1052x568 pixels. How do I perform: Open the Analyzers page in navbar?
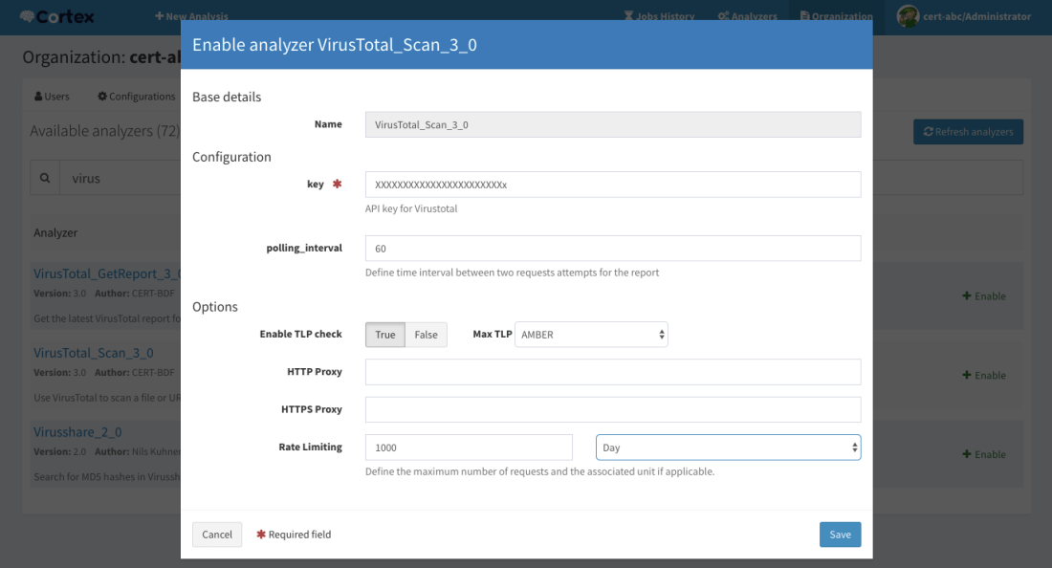tap(747, 16)
